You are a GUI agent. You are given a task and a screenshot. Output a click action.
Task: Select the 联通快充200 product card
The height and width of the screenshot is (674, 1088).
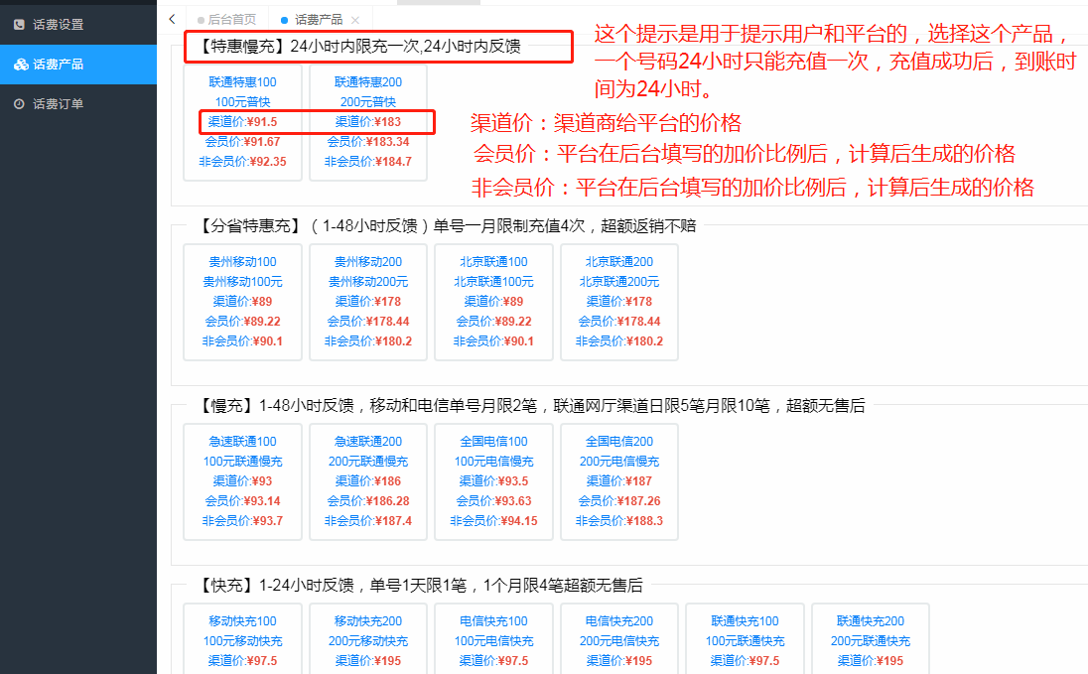[x=871, y=638]
